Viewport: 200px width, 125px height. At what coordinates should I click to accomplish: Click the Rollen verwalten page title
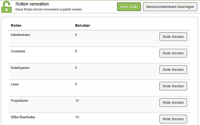click(x=32, y=4)
